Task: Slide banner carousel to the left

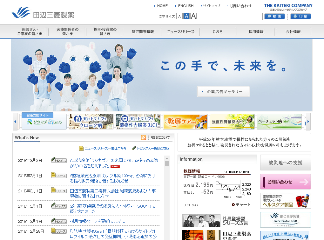Action: (15, 122)
